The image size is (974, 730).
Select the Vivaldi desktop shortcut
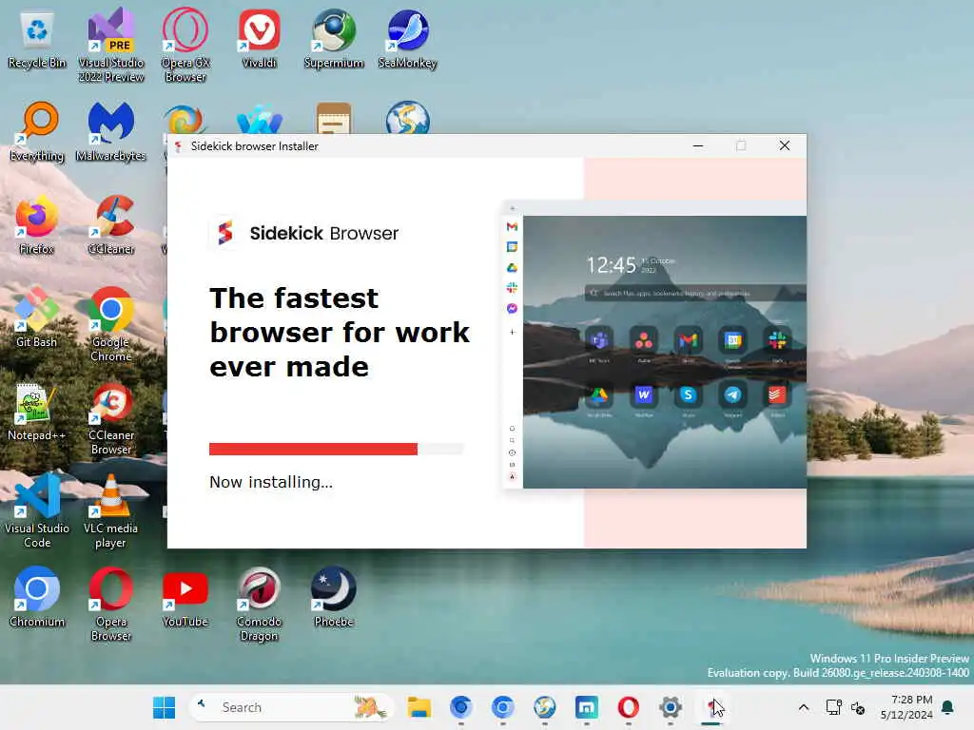[259, 38]
